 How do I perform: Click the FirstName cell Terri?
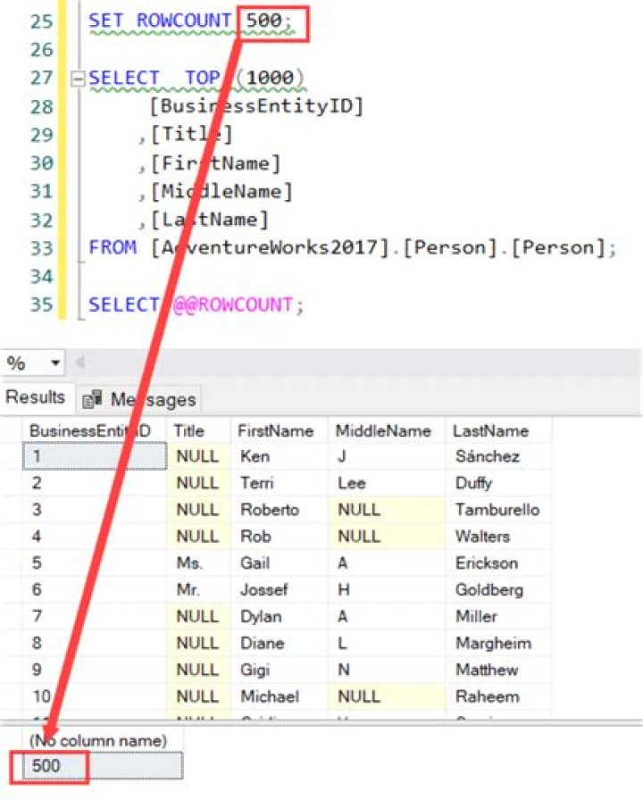280,483
